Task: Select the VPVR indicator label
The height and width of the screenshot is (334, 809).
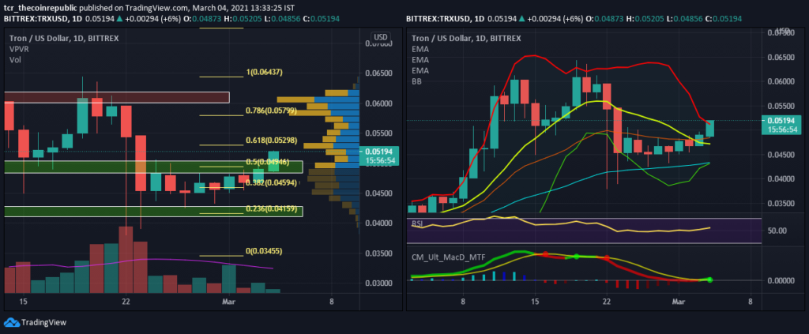Action: coord(19,49)
